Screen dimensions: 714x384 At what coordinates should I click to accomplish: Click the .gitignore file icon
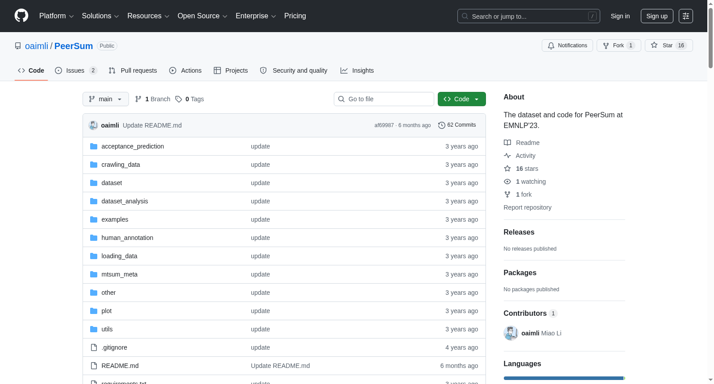(x=94, y=347)
